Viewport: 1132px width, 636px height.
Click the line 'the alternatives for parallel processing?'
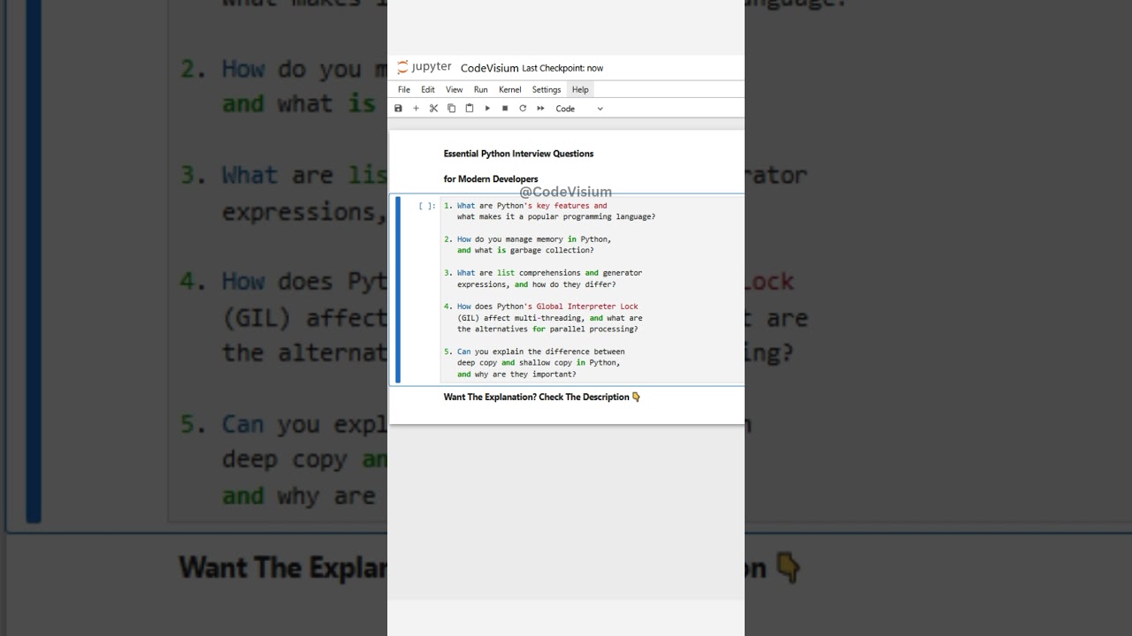click(x=547, y=329)
